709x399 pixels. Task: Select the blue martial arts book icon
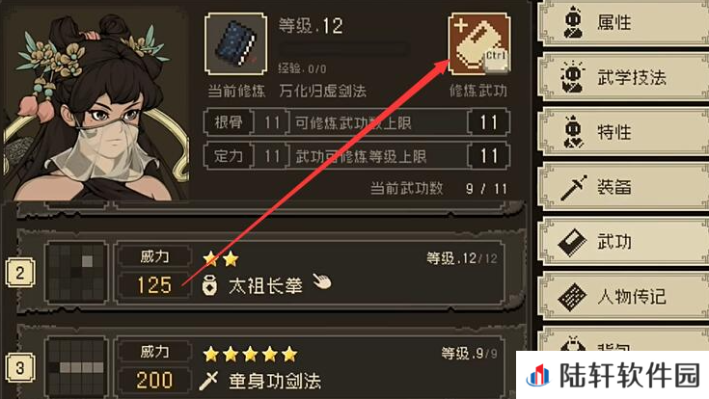(235, 43)
